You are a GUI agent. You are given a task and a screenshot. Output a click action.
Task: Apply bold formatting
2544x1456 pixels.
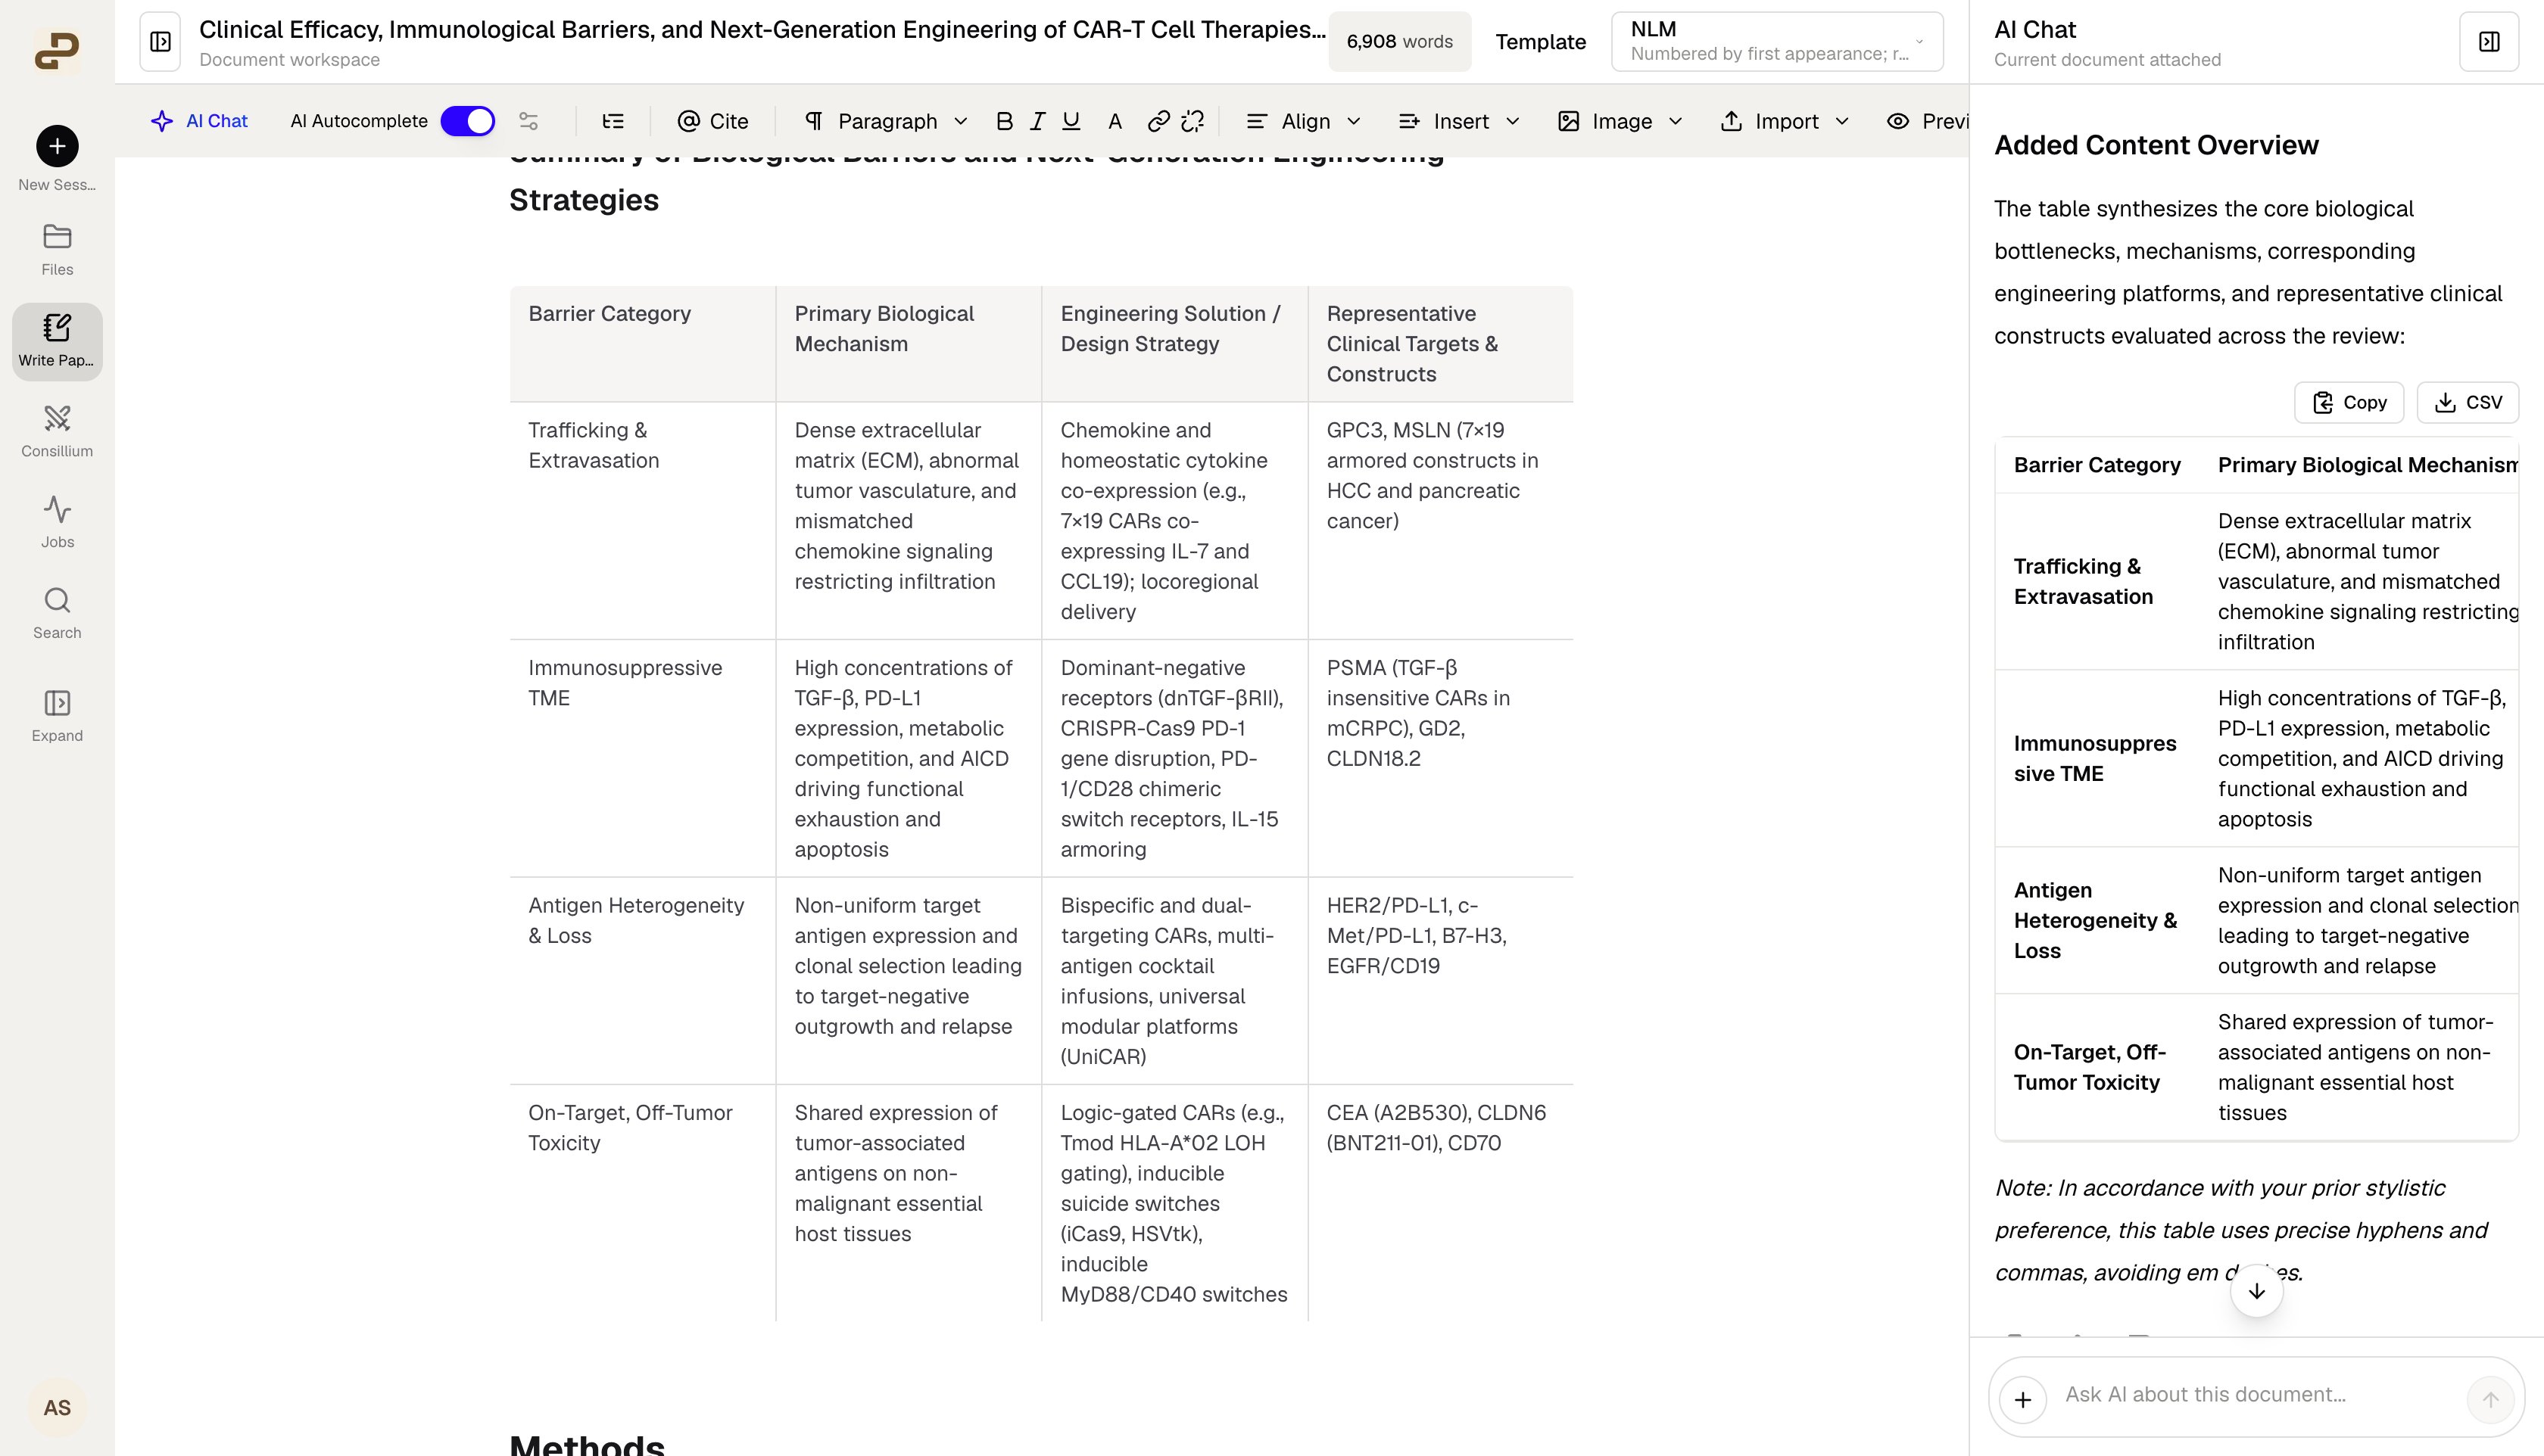pos(1005,121)
